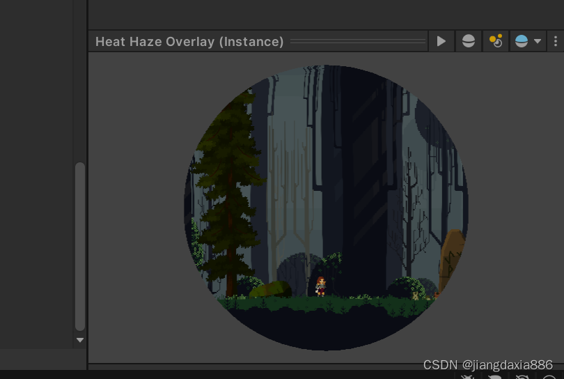Change preview mesh shape sphere icon
Viewport: 564px width, 379px height.
click(x=469, y=41)
